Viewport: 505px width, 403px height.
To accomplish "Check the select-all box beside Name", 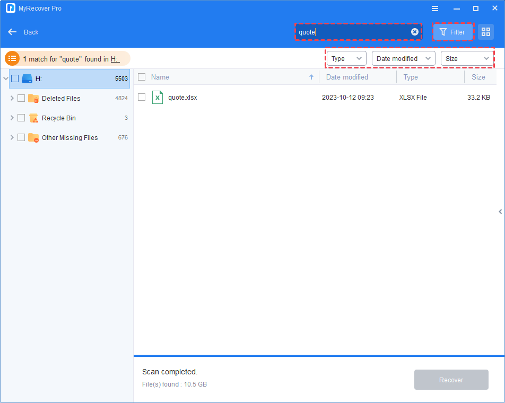I will [x=142, y=77].
